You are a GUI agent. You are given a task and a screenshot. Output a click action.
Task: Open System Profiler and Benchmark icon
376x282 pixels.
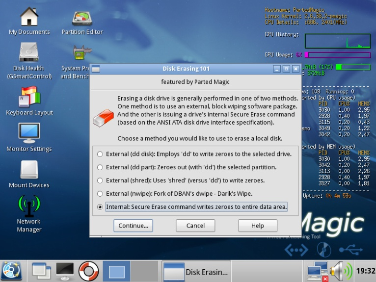[82, 52]
